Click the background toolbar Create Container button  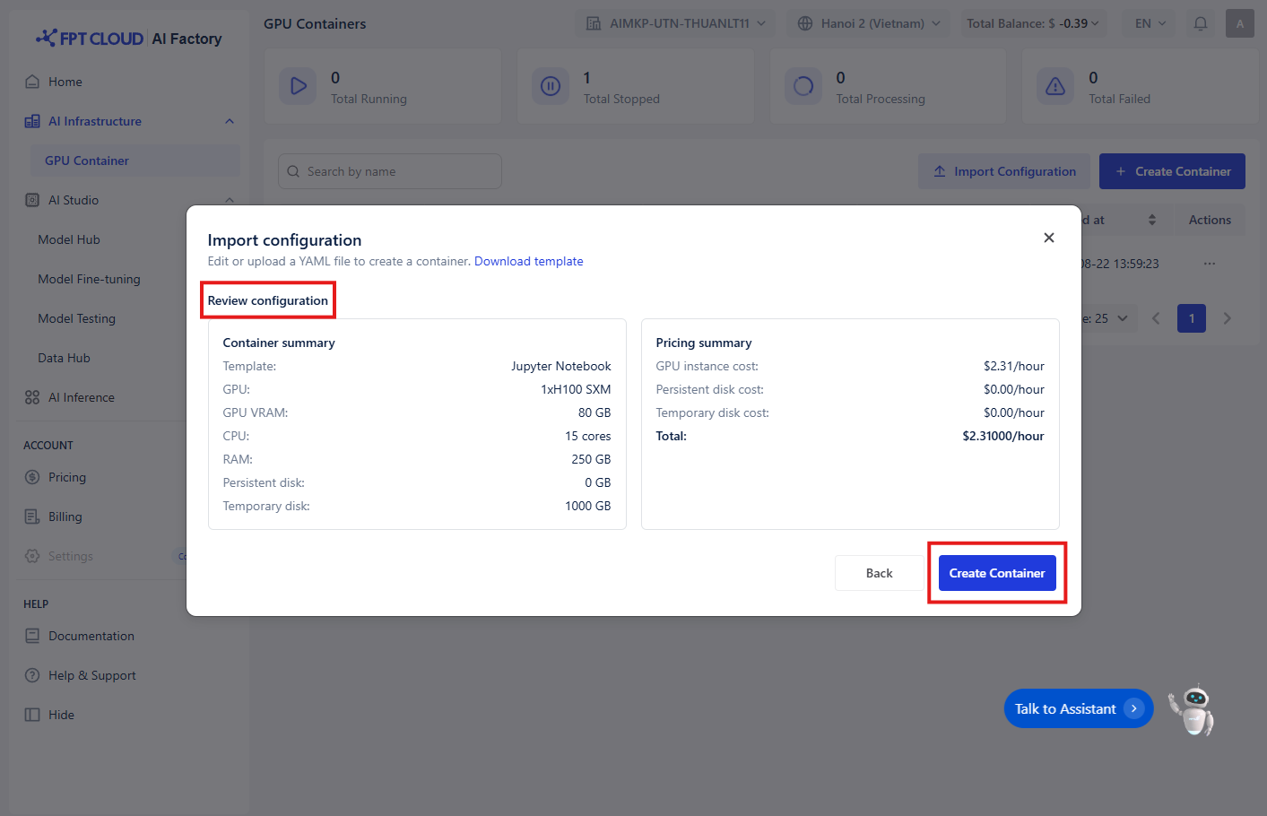[x=1172, y=171]
